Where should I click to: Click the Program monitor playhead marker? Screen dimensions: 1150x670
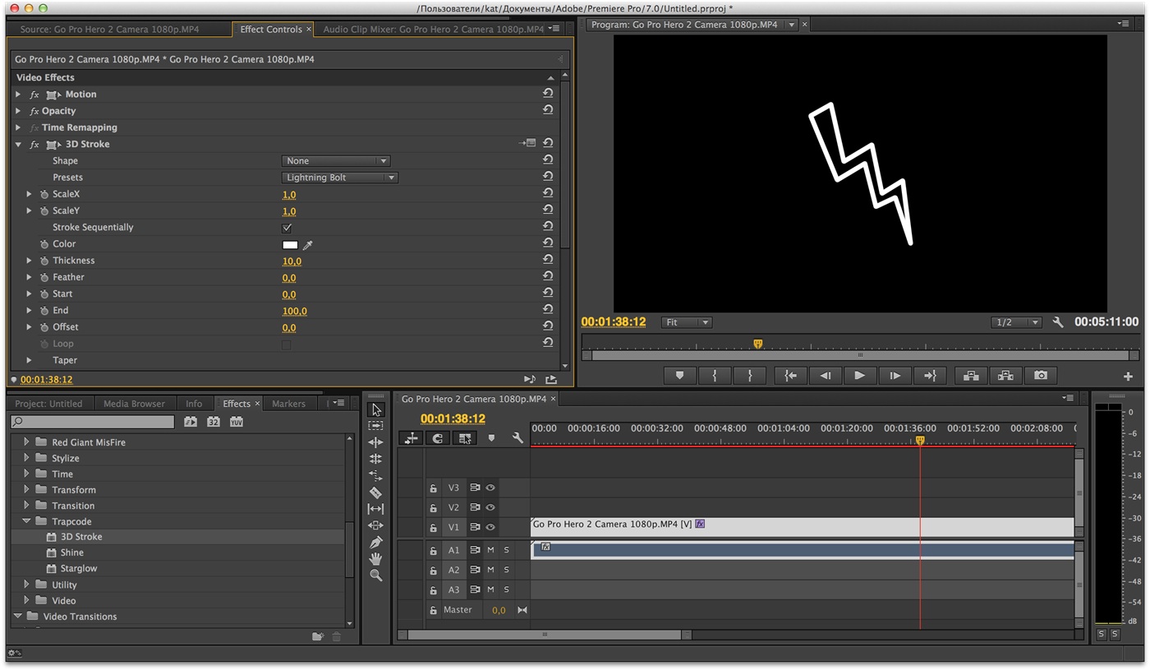tap(758, 344)
